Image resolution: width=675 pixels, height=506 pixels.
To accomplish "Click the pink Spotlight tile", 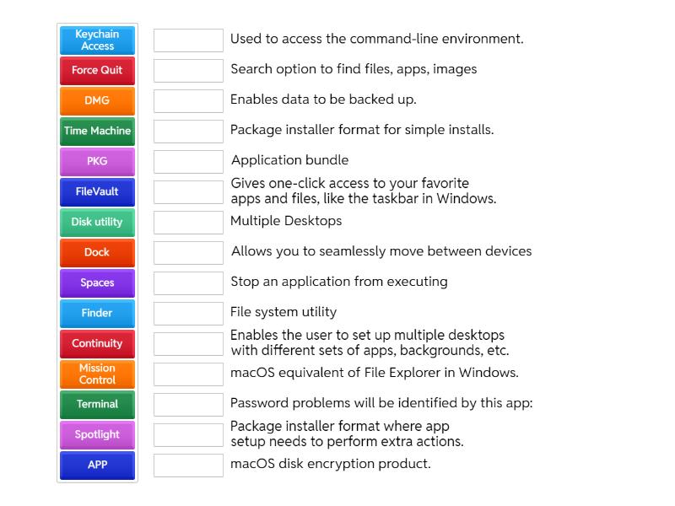I will pyautogui.click(x=97, y=434).
